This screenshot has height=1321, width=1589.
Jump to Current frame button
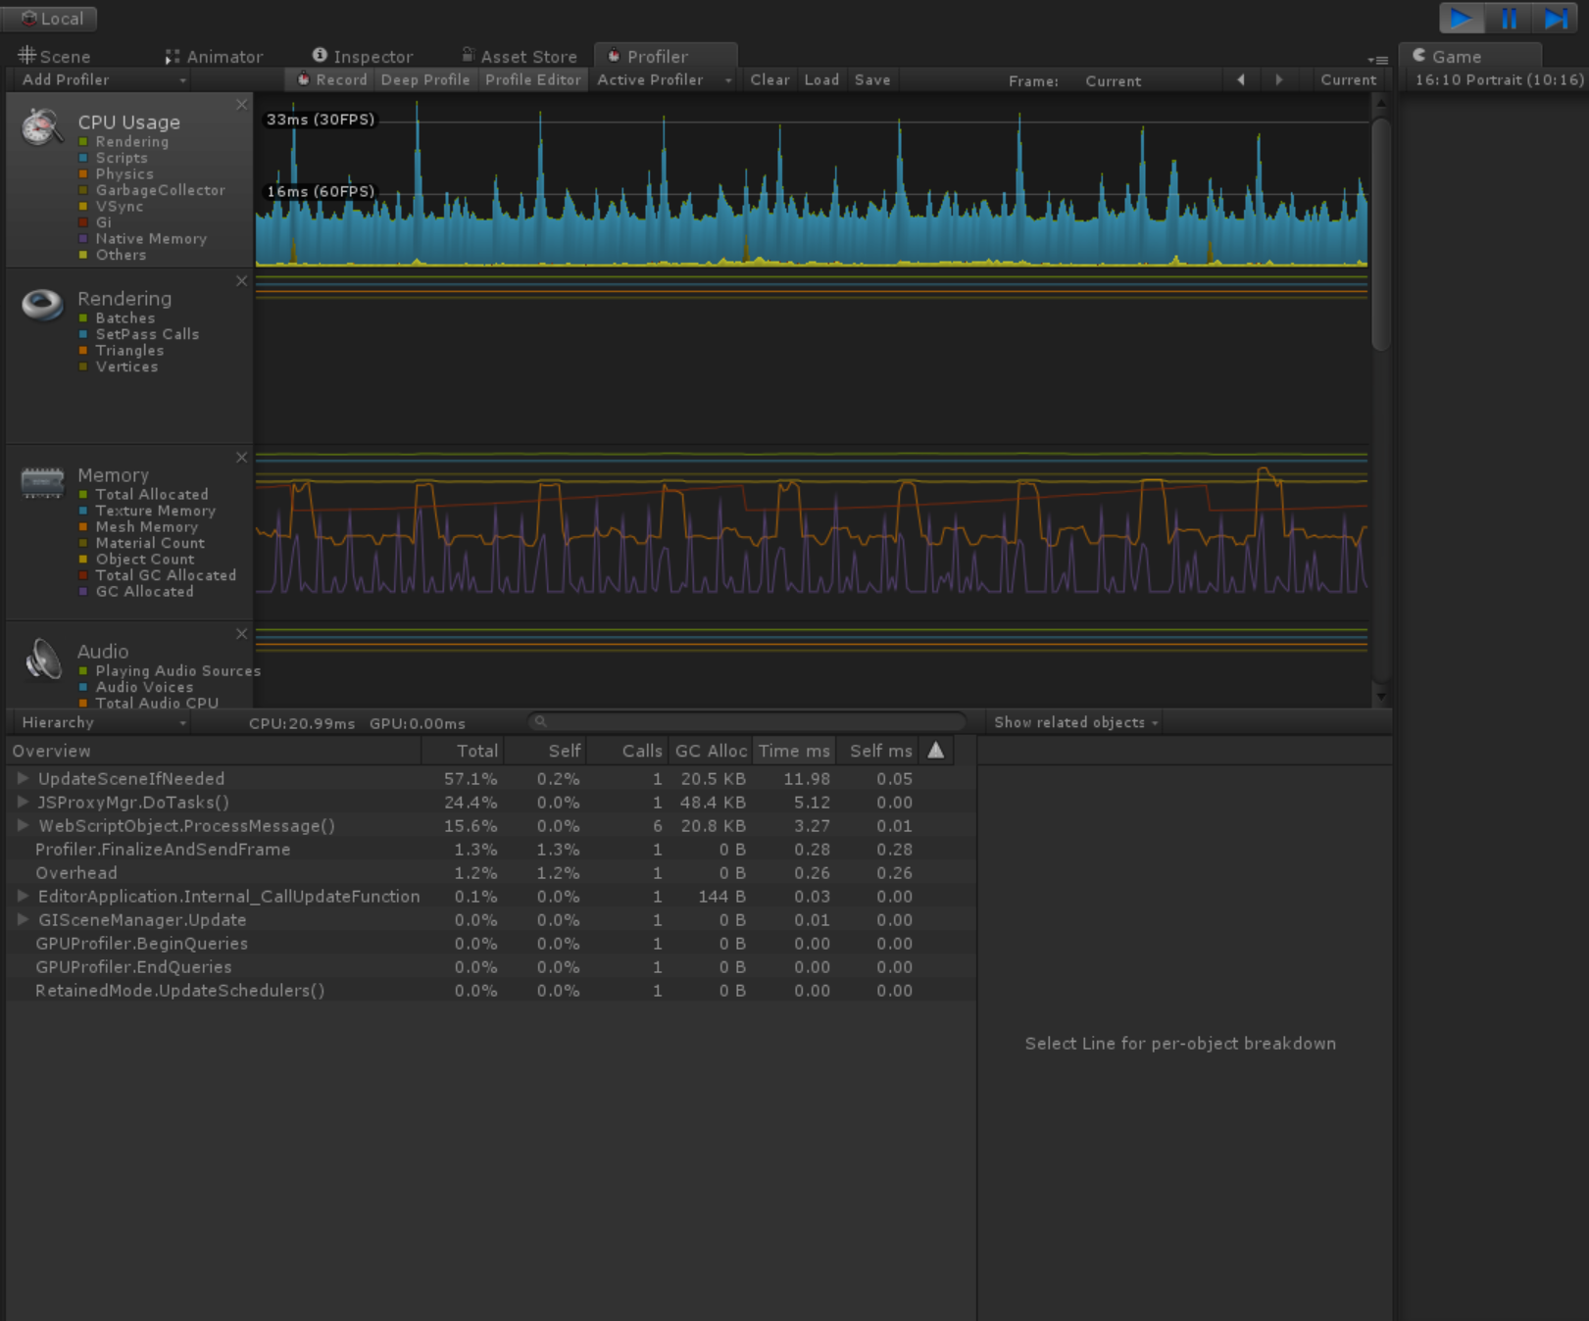[x=1348, y=80]
